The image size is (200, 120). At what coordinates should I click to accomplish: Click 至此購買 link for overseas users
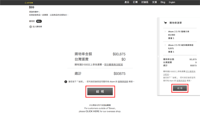pos(107,105)
